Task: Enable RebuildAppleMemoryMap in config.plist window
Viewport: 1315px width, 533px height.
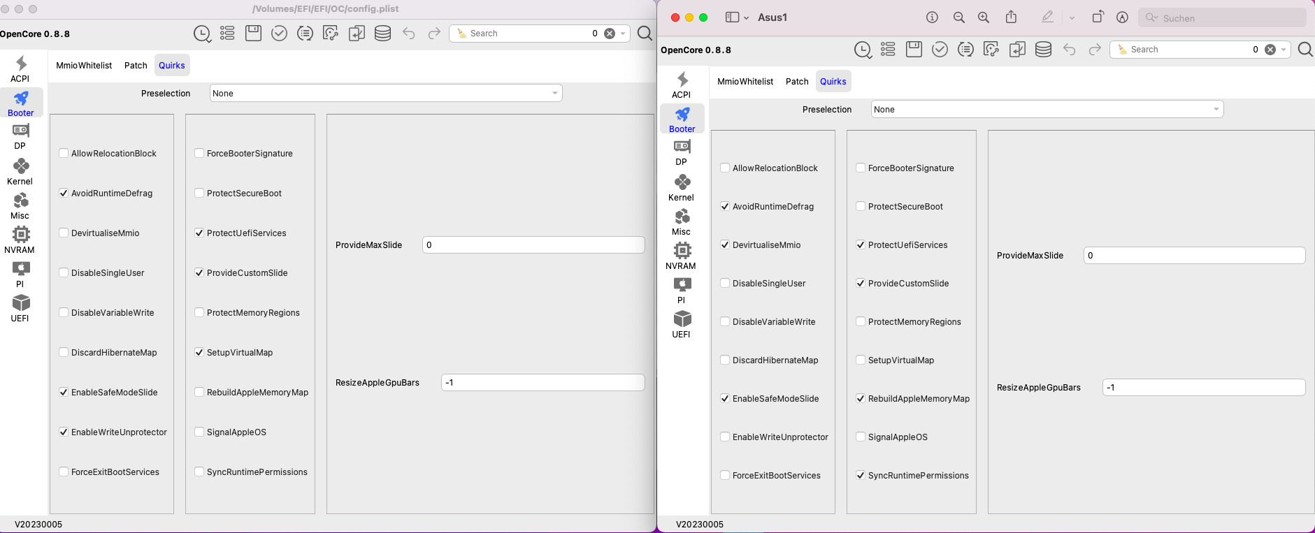Action: (x=199, y=393)
